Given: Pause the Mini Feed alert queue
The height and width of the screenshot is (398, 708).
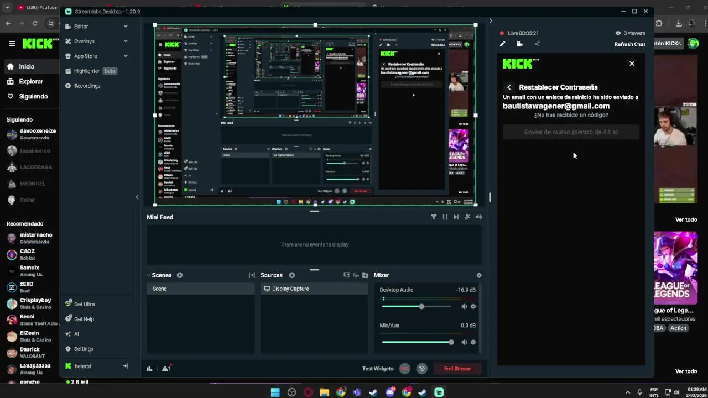Looking at the screenshot, I should coord(445,217).
